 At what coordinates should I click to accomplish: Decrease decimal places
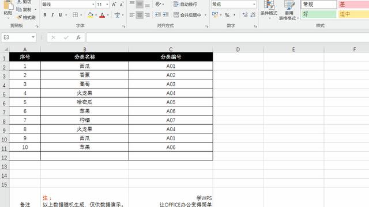253,15
